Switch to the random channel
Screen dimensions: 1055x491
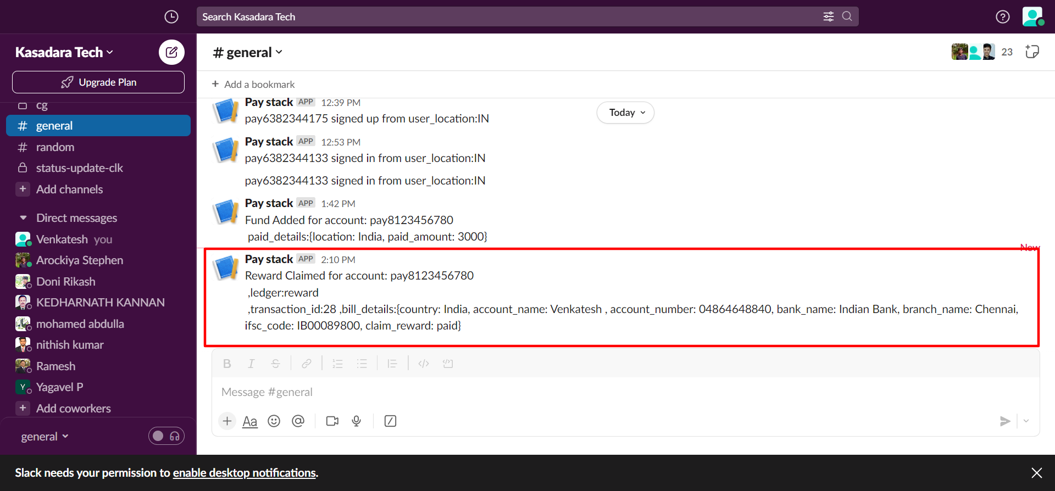coord(55,147)
